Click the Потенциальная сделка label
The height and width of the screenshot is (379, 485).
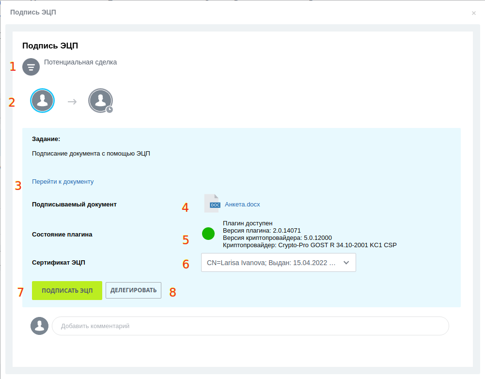pos(80,62)
